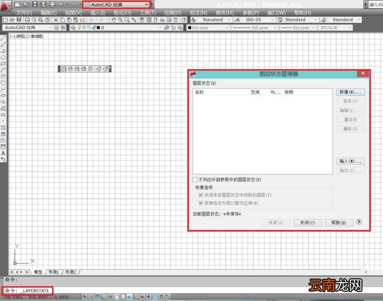
Task: Toggle Ortho mode in status bar
Action: point(104,297)
